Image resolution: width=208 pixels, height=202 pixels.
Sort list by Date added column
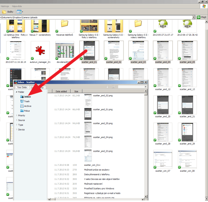61,91
